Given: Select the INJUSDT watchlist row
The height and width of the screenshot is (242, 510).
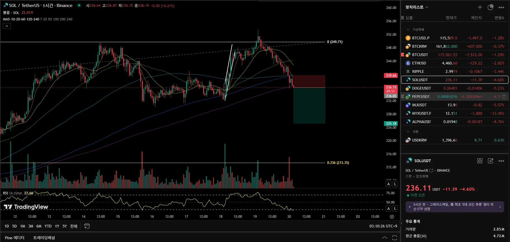Looking at the screenshot, I should click(x=455, y=105).
